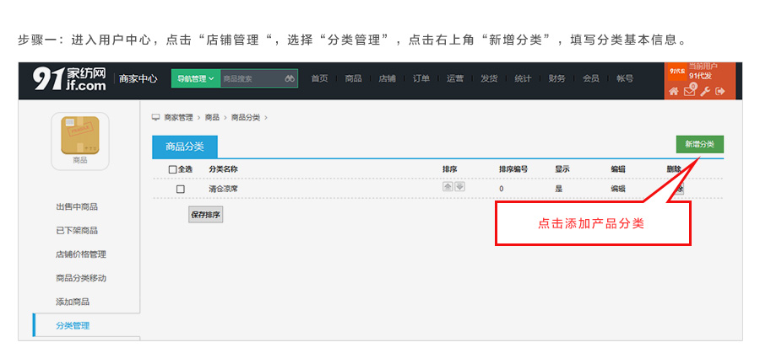Expand the 导航管理 dropdown
This screenshot has width=760, height=353.
pyautogui.click(x=196, y=78)
